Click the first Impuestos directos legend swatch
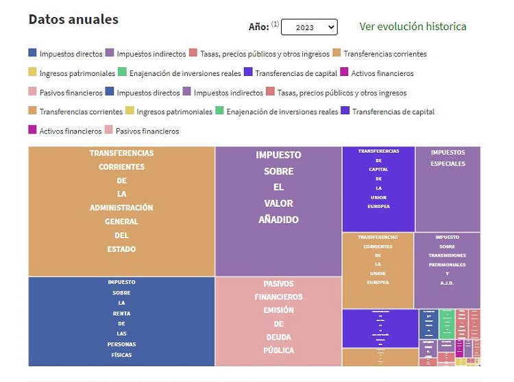 (33, 53)
